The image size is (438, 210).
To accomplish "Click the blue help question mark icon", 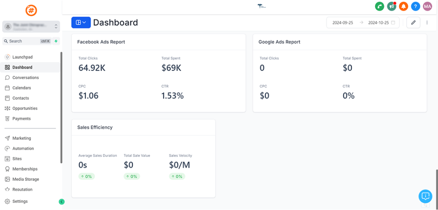I will coord(415,6).
